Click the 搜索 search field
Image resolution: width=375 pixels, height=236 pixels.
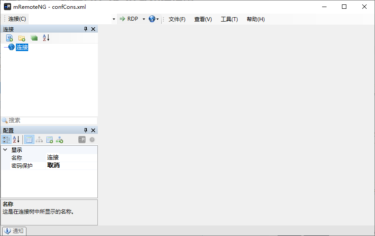tap(51, 120)
